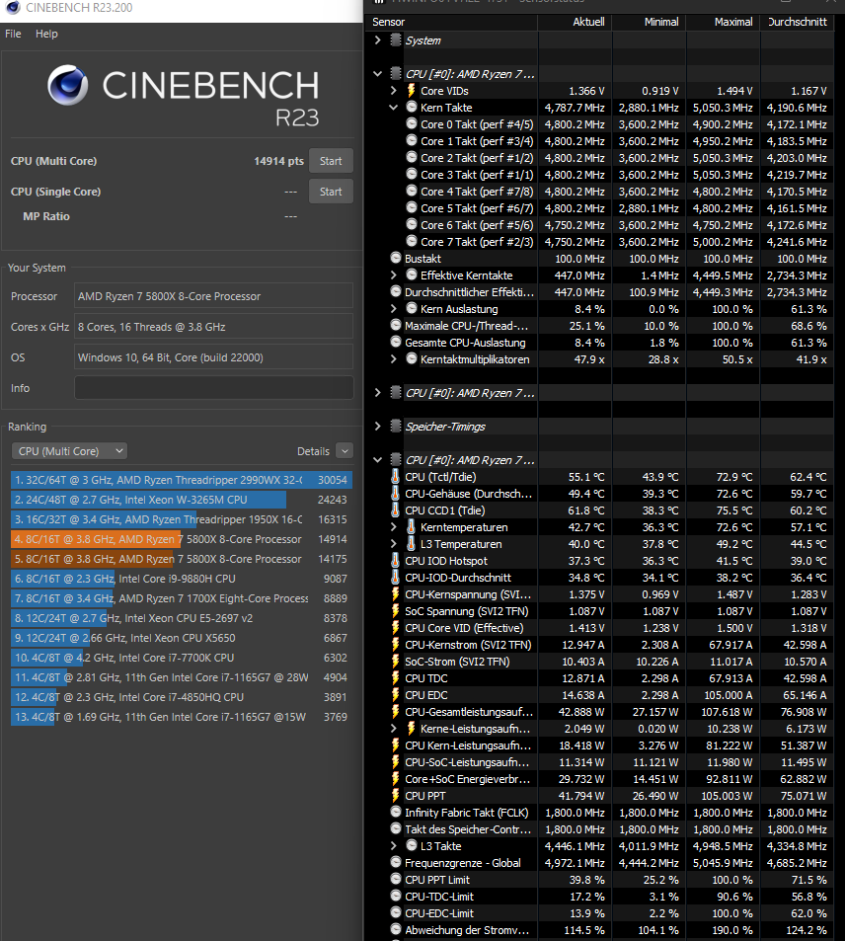Start the CPU Single Core test

coord(331,192)
